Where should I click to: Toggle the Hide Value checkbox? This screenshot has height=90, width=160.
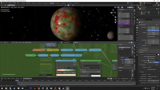pos(125,65)
